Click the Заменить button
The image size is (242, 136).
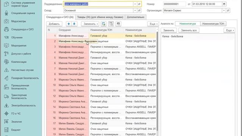point(169,30)
